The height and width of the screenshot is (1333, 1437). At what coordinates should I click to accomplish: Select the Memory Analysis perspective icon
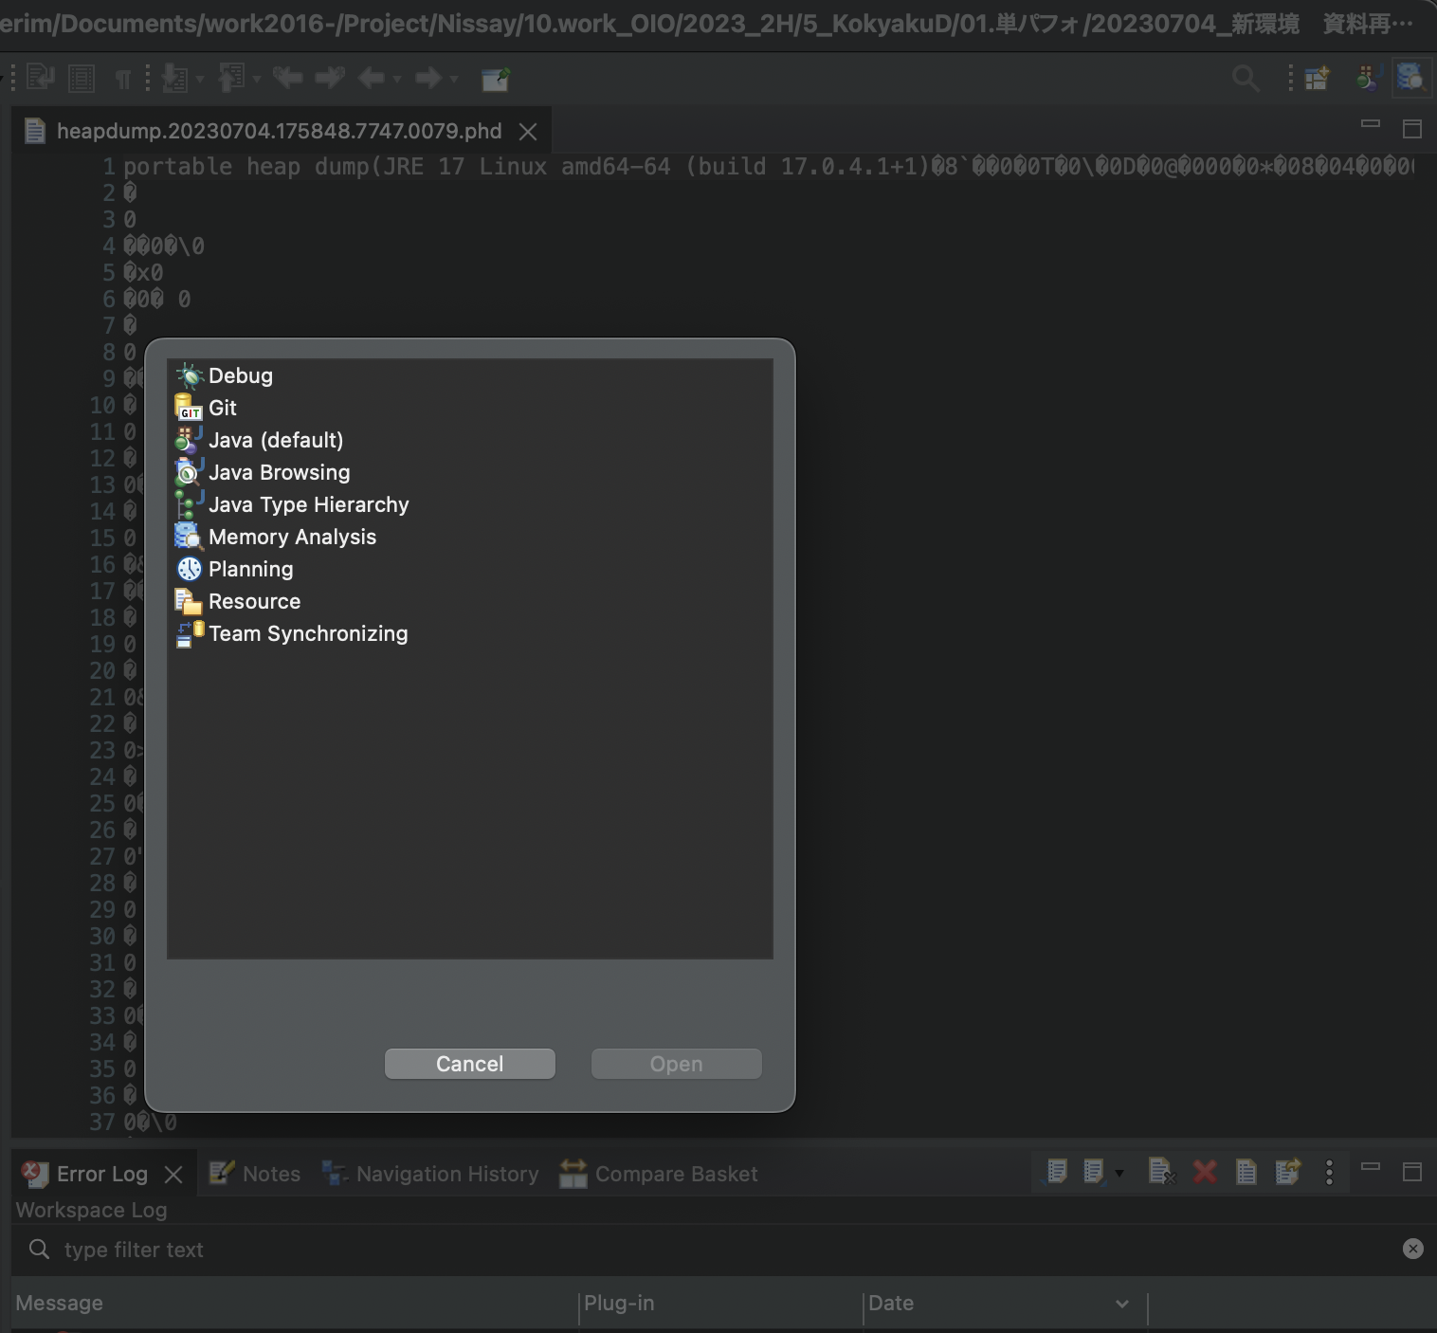coord(188,536)
